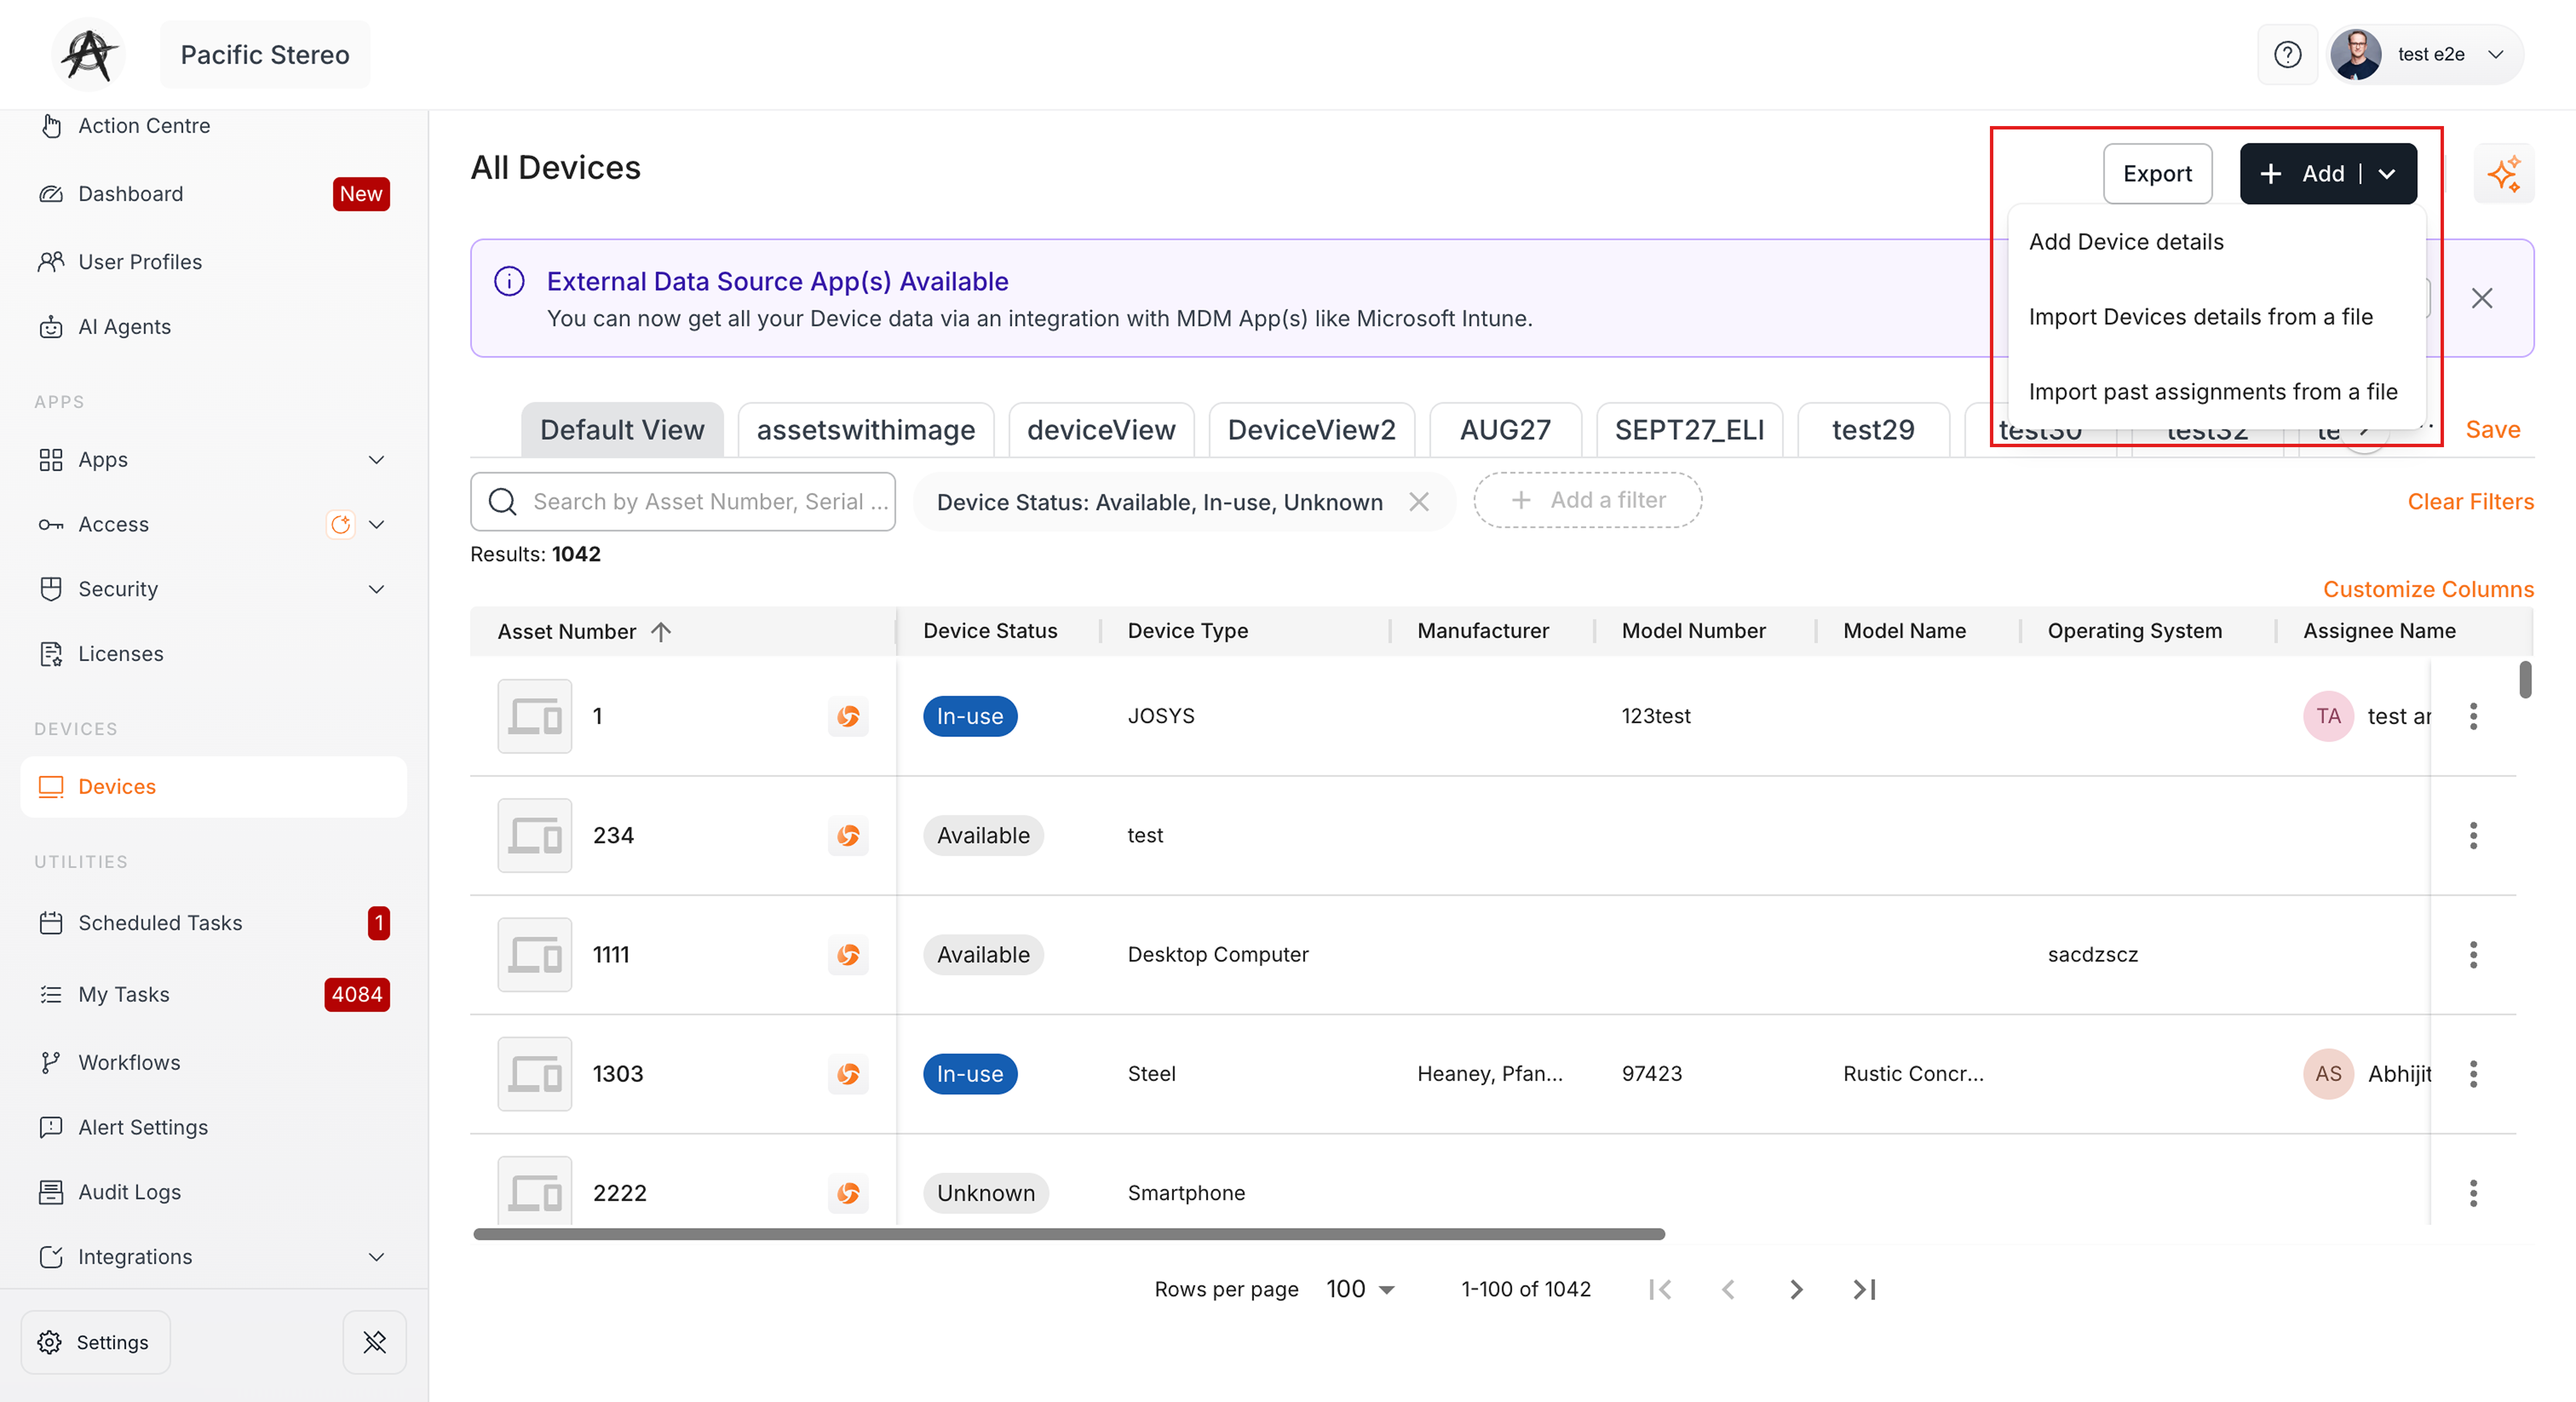Open Dashboard in the sidebar
2576x1402 pixels.
213,194
